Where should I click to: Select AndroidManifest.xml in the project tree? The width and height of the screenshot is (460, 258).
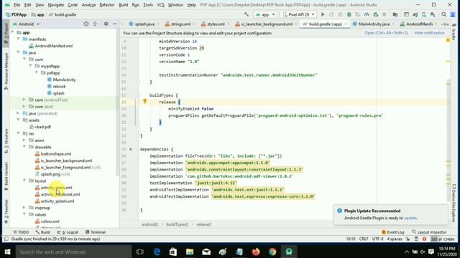pyautogui.click(x=50, y=46)
